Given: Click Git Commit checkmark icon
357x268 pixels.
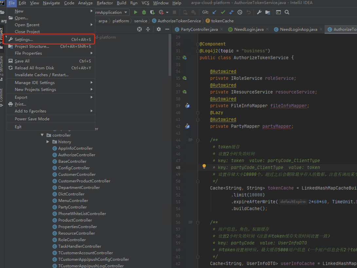Looking at the screenshot, I should [223, 12].
